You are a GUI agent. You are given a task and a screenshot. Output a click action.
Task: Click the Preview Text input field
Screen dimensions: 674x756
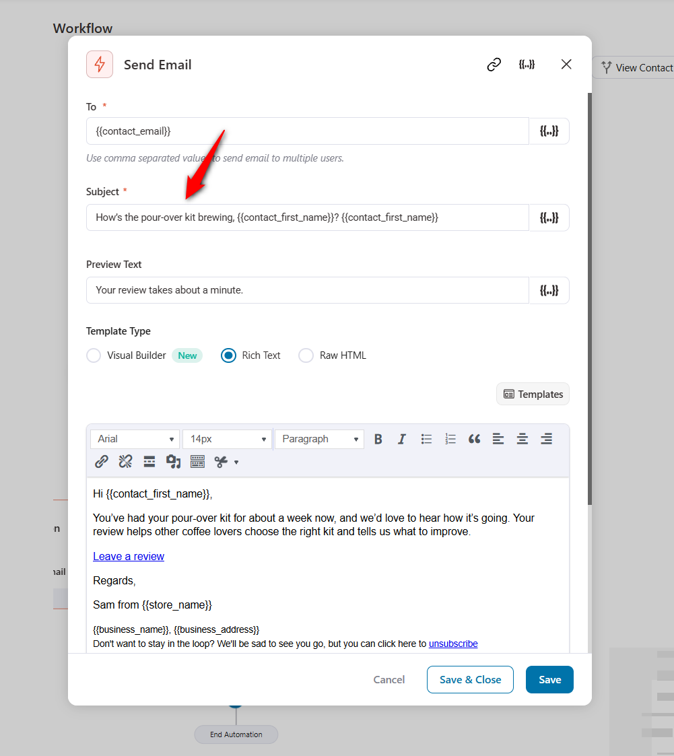coord(308,290)
